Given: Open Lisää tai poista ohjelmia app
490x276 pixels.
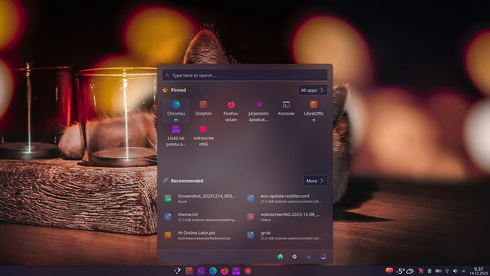Looking at the screenshot, I should click(x=176, y=136).
